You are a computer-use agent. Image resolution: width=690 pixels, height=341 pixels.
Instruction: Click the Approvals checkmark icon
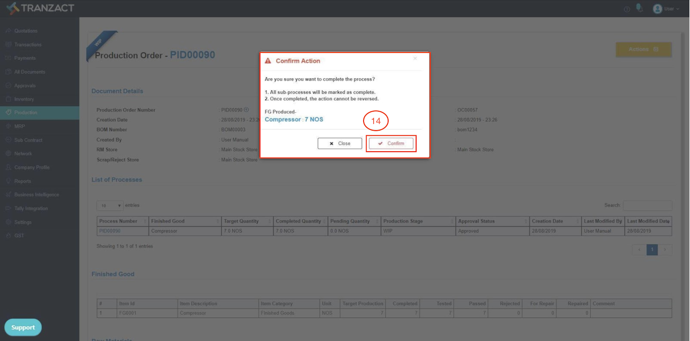[x=8, y=85]
